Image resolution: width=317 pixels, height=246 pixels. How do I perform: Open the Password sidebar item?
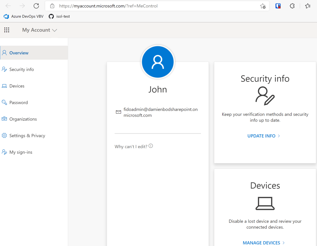[19, 102]
